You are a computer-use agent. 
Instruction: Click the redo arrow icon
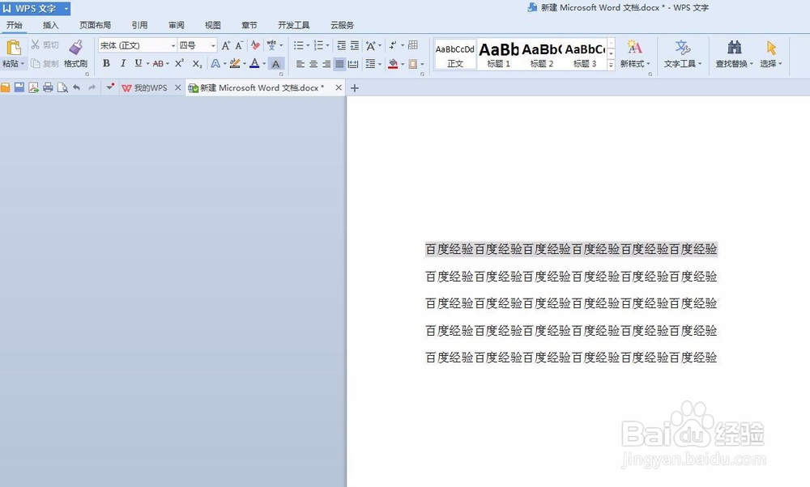[x=92, y=87]
